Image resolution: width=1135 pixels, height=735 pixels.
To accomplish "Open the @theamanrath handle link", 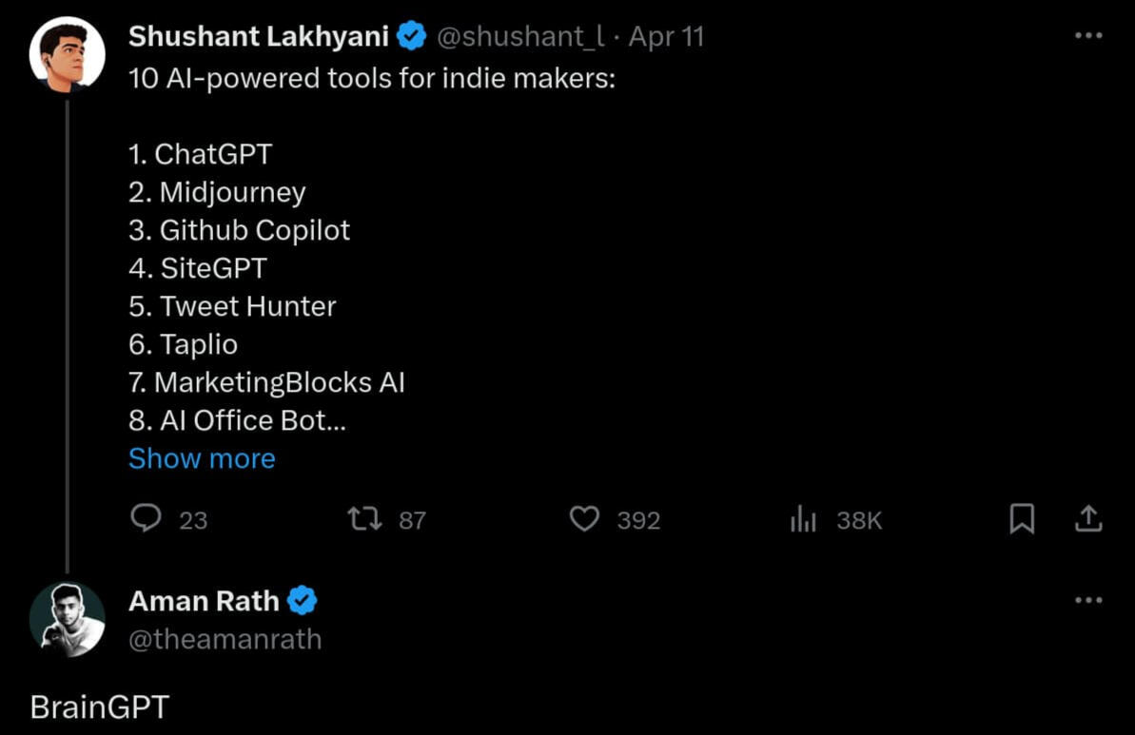I will [x=225, y=639].
